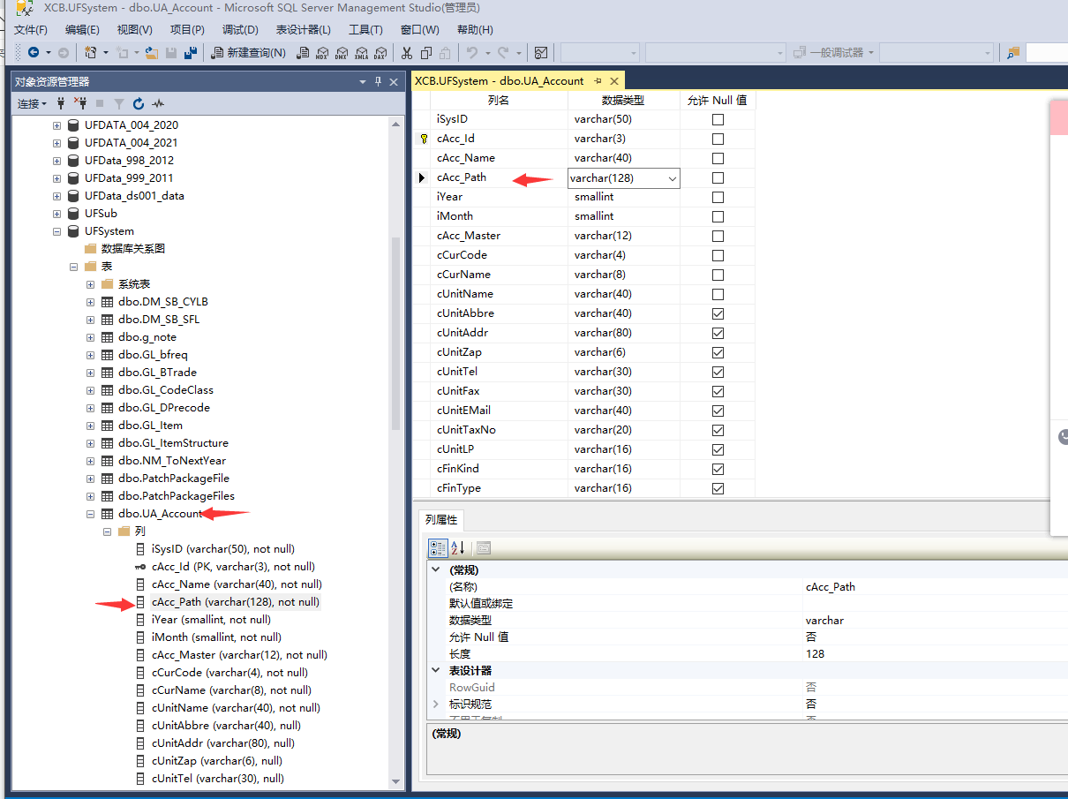The image size is (1068, 799).
Task: Uncheck Allow Null for cUnitAddr
Action: pos(718,333)
